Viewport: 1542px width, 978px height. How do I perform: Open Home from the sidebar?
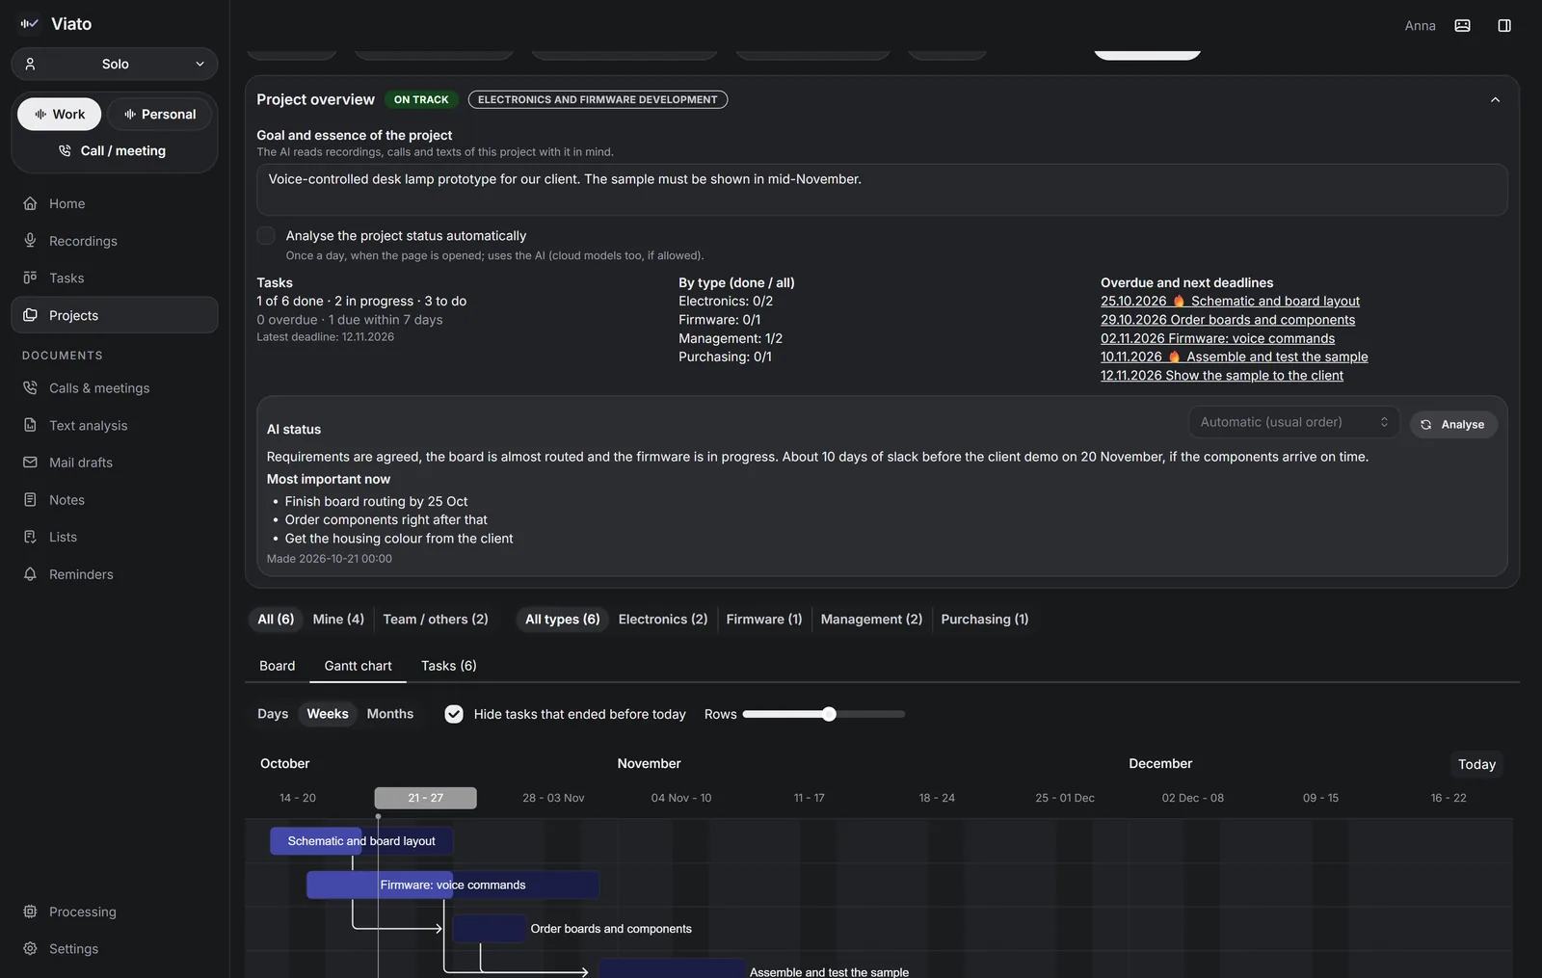[115, 203]
